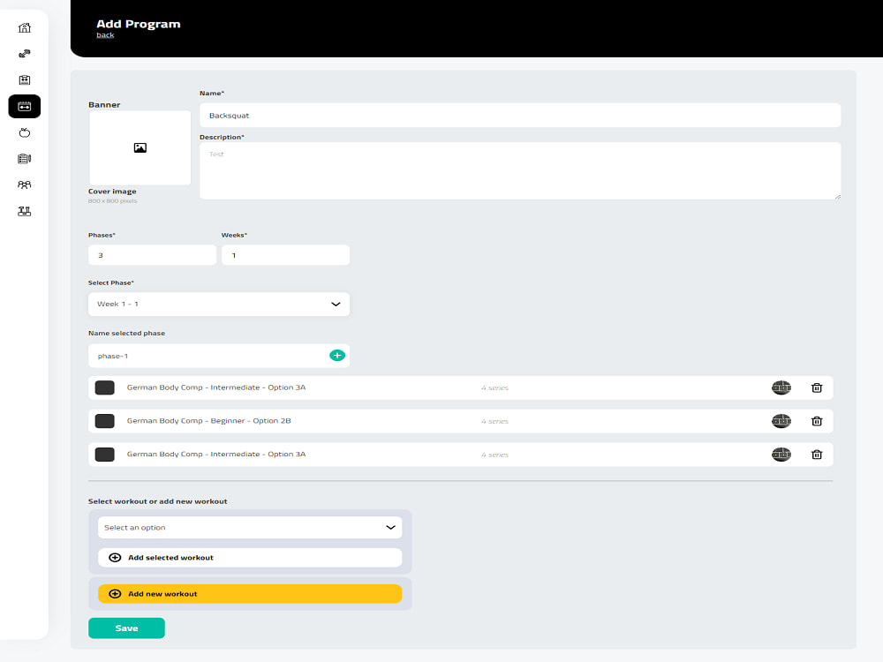The image size is (883, 662).
Task: Open the Home dashboard icon
Action: 24,27
